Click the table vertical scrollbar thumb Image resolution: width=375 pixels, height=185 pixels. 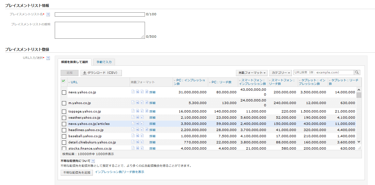[359, 95]
